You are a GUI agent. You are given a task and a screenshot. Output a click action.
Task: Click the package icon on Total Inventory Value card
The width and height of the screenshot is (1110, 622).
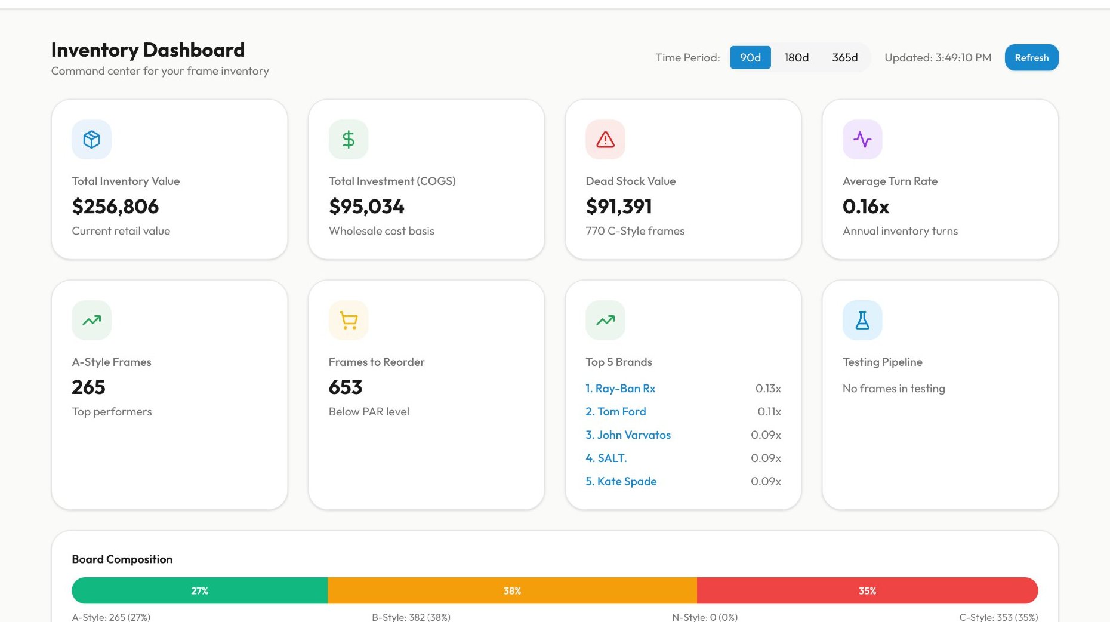(91, 139)
